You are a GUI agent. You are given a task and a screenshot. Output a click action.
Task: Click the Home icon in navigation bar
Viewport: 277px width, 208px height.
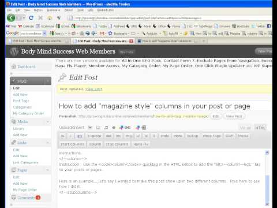pos(50,18)
